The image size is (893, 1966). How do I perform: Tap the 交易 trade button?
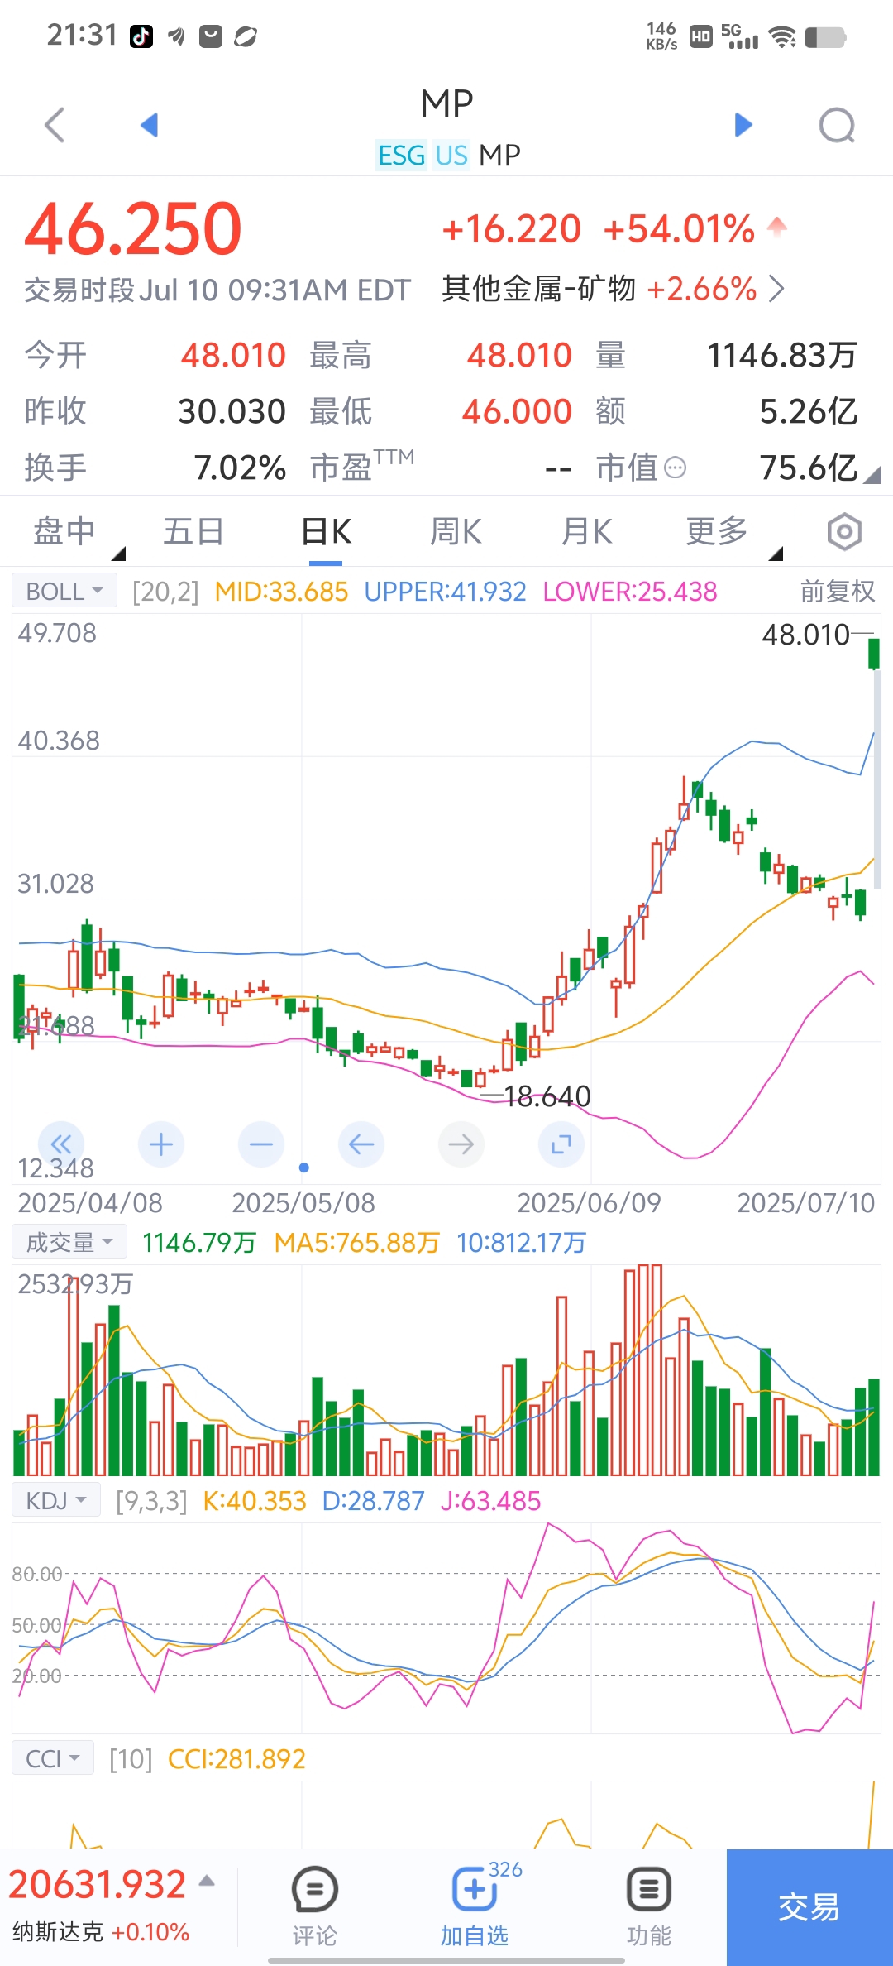coord(809,1906)
